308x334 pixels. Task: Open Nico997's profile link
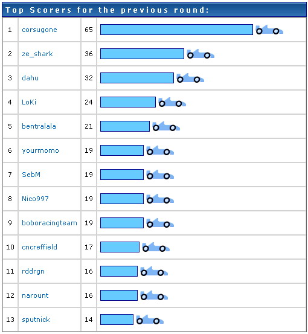click(x=35, y=199)
